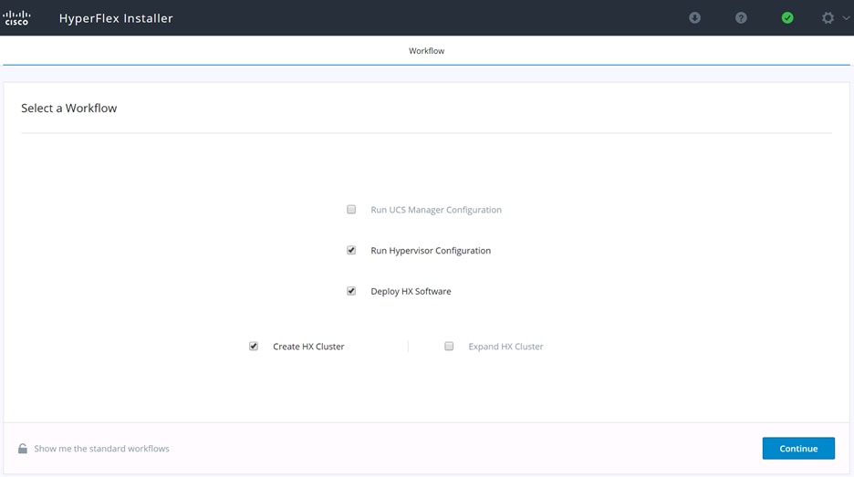The height and width of the screenshot is (477, 854).
Task: Toggle the Create HX Cluster checkbox
Action: pos(254,347)
